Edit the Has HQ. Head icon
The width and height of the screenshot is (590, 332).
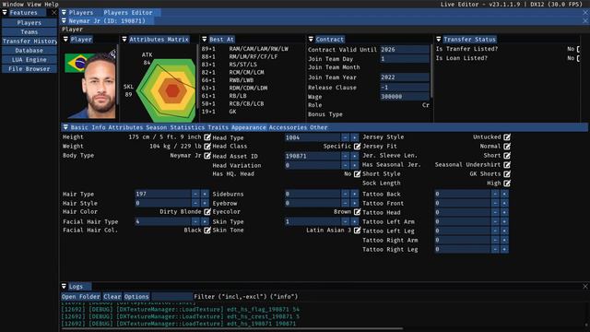pos(357,174)
